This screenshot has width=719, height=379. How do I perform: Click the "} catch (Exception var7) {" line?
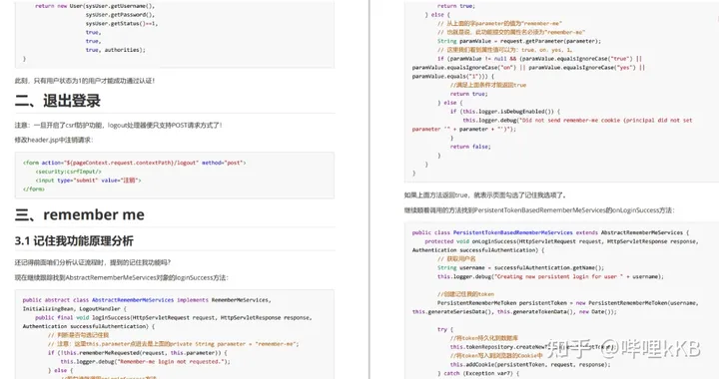coord(478,373)
